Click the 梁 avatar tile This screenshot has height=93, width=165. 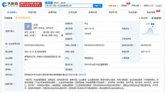[x=28, y=26]
